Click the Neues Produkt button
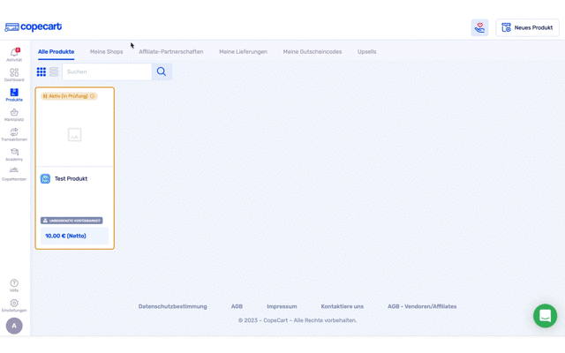 coord(527,27)
